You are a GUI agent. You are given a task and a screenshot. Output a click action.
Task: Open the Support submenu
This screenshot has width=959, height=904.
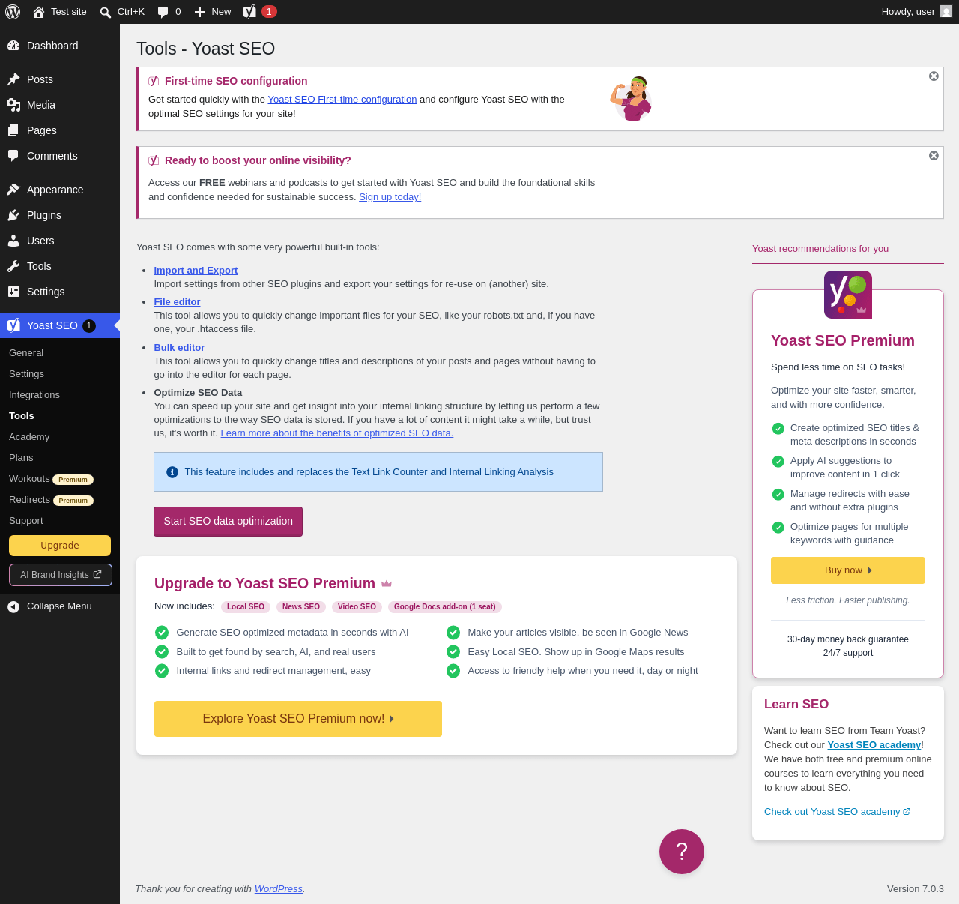pos(60,521)
